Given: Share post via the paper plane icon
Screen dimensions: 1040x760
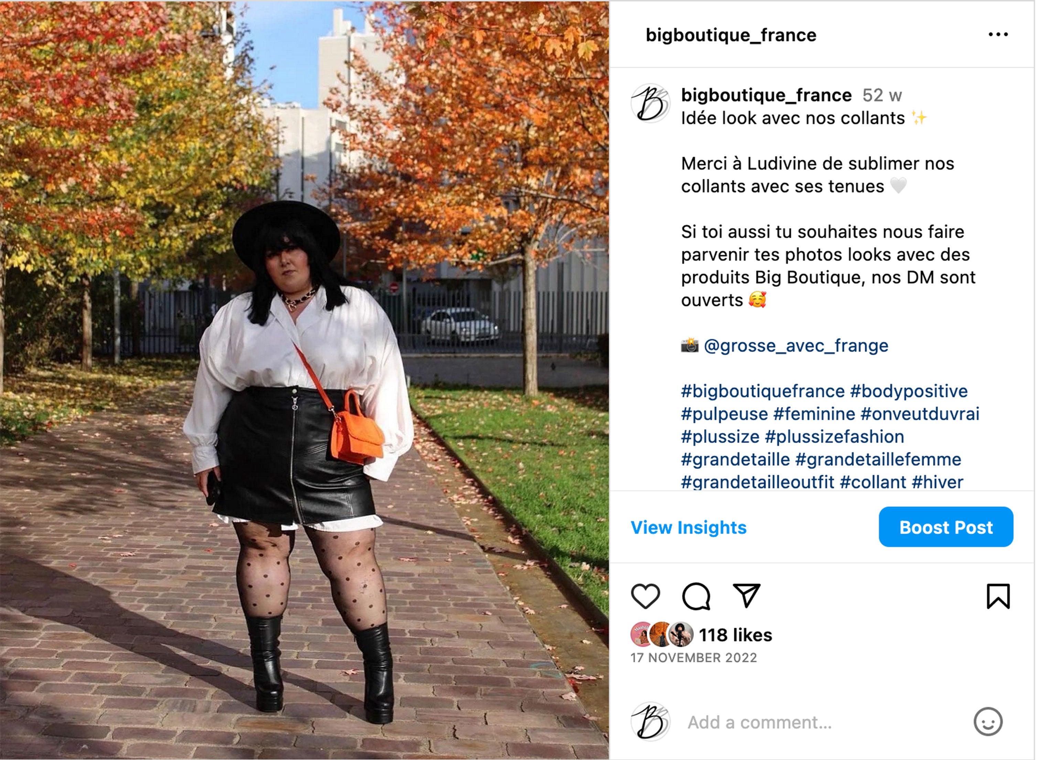Looking at the screenshot, I should (x=746, y=595).
